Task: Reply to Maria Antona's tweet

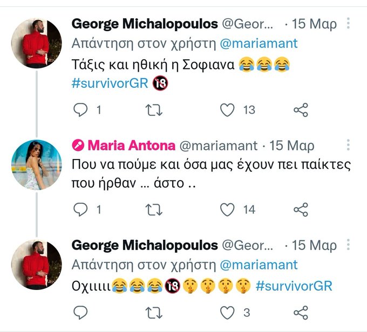Action: 80,209
